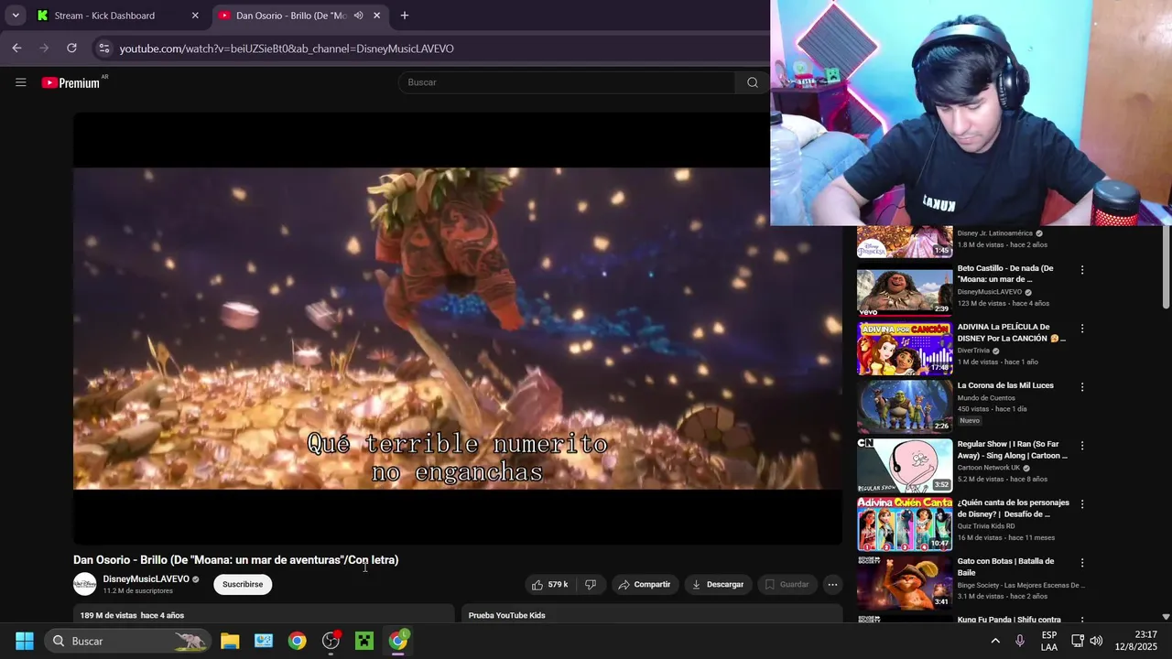Image resolution: width=1172 pixels, height=659 pixels.
Task: Open the Kung Fu Panda Shifu contra title
Action: coord(1009,620)
